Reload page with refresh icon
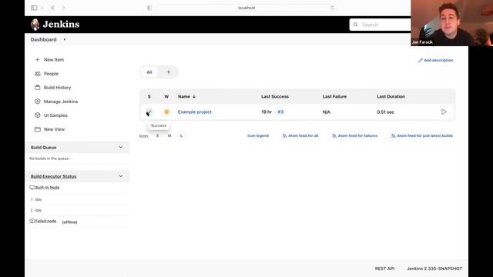493x277 pixels. 332,8
